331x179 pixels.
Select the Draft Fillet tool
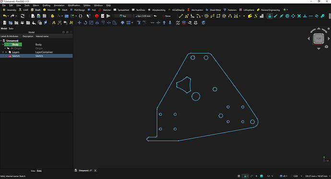(x=192, y=16)
